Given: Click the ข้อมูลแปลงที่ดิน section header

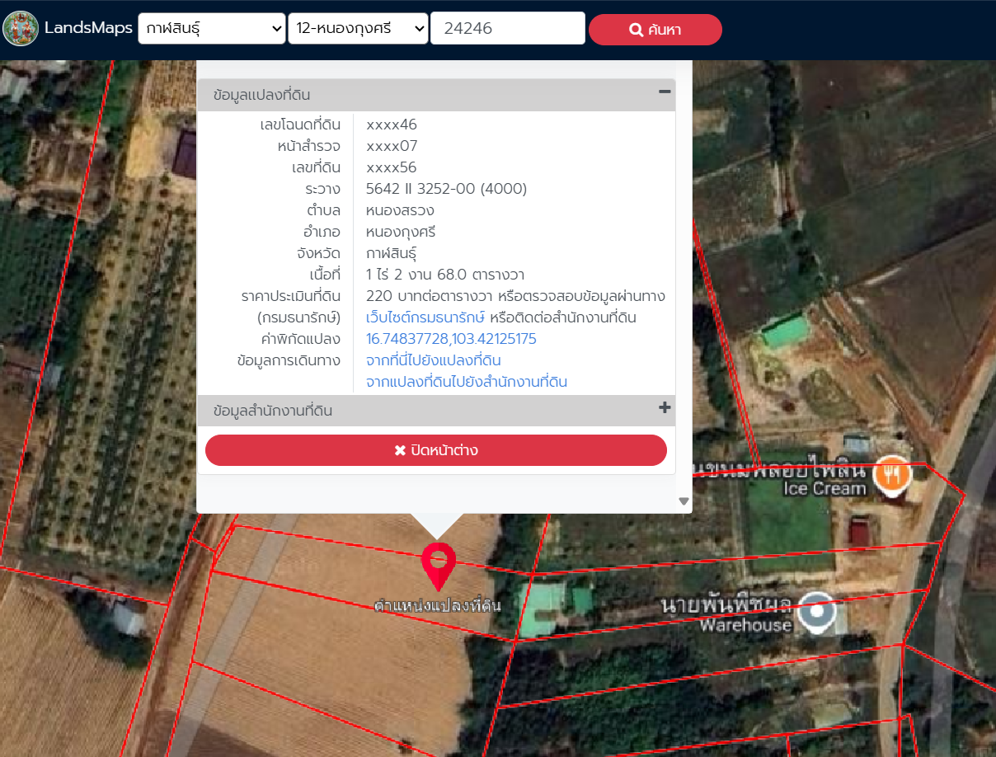Looking at the screenshot, I should pos(261,95).
